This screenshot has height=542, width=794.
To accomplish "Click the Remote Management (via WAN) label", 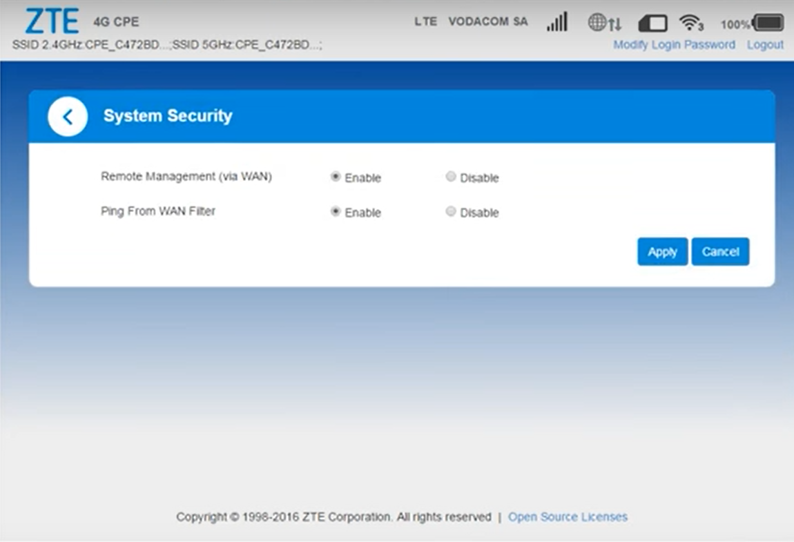I will (186, 176).
